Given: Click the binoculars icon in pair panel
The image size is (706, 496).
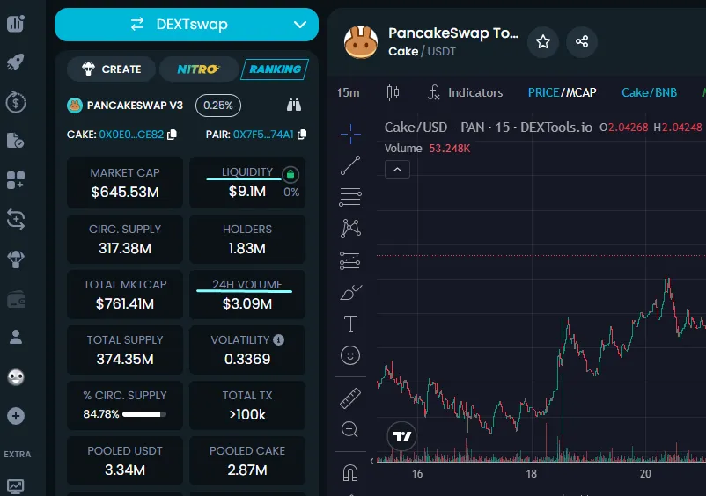Looking at the screenshot, I should (294, 106).
